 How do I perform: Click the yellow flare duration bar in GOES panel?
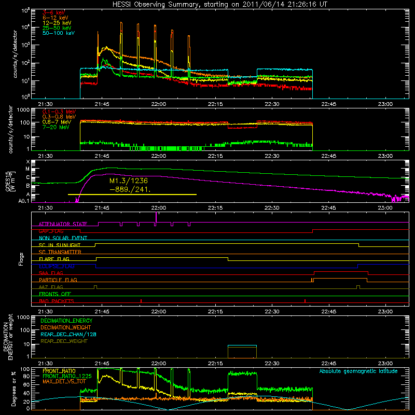pyautogui.click(x=132, y=195)
